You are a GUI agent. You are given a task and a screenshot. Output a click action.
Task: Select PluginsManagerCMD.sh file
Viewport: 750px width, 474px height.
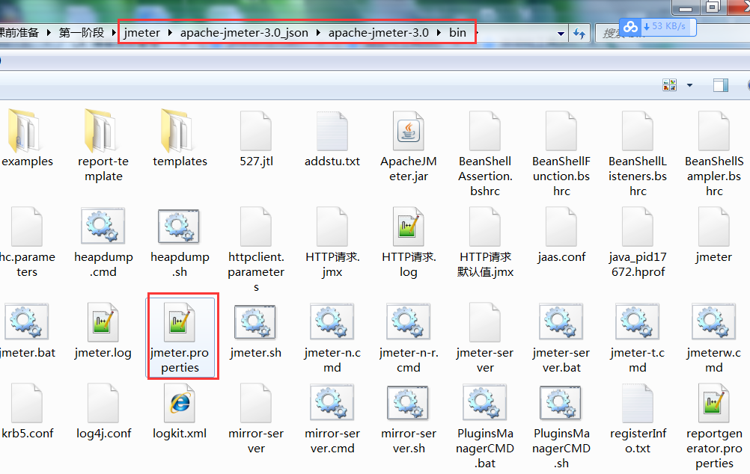click(561, 426)
